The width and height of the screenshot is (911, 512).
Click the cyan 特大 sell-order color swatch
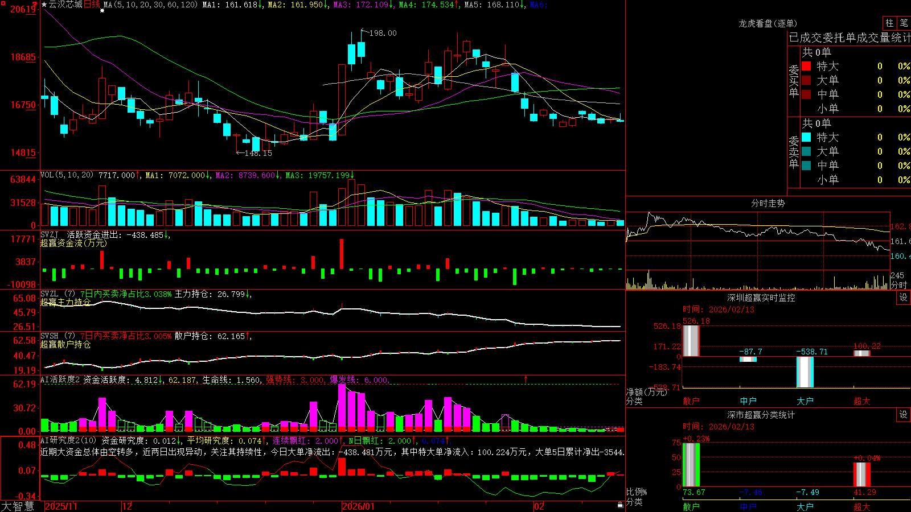tap(806, 137)
